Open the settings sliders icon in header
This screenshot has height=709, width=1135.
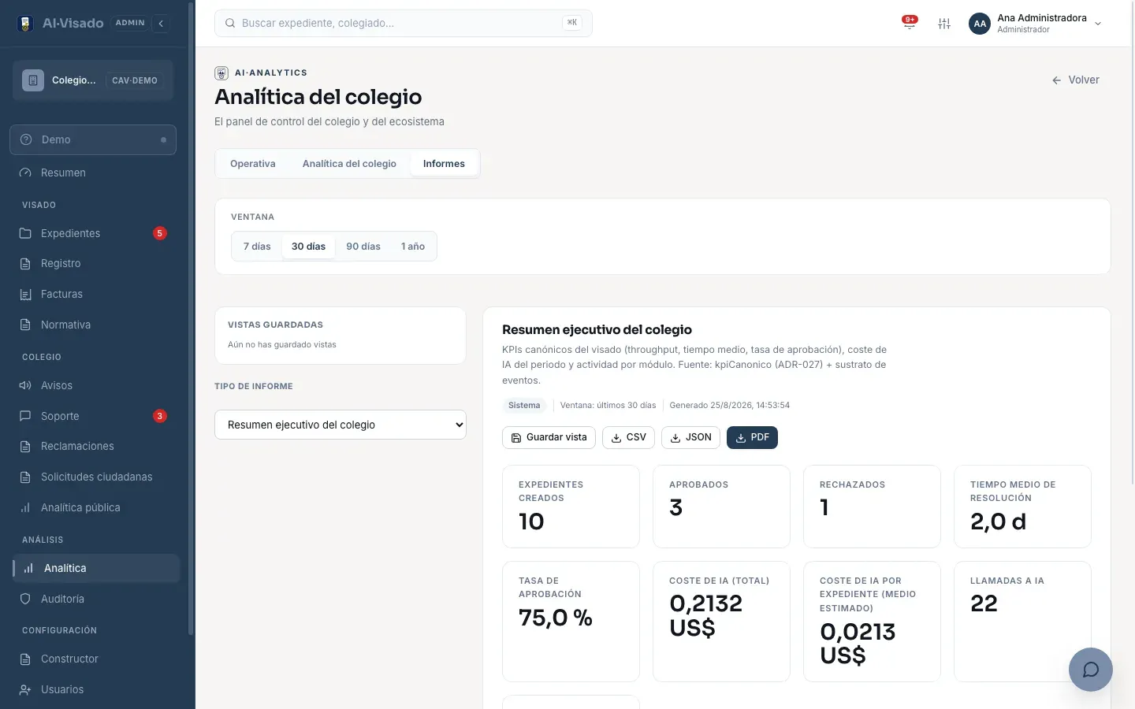tap(944, 24)
